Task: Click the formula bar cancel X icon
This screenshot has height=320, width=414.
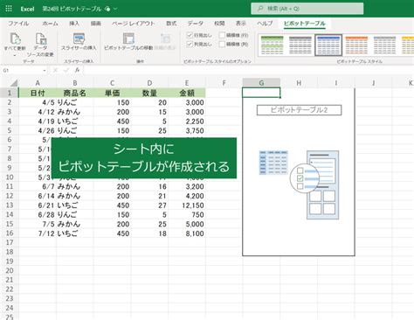Action: [x=55, y=70]
